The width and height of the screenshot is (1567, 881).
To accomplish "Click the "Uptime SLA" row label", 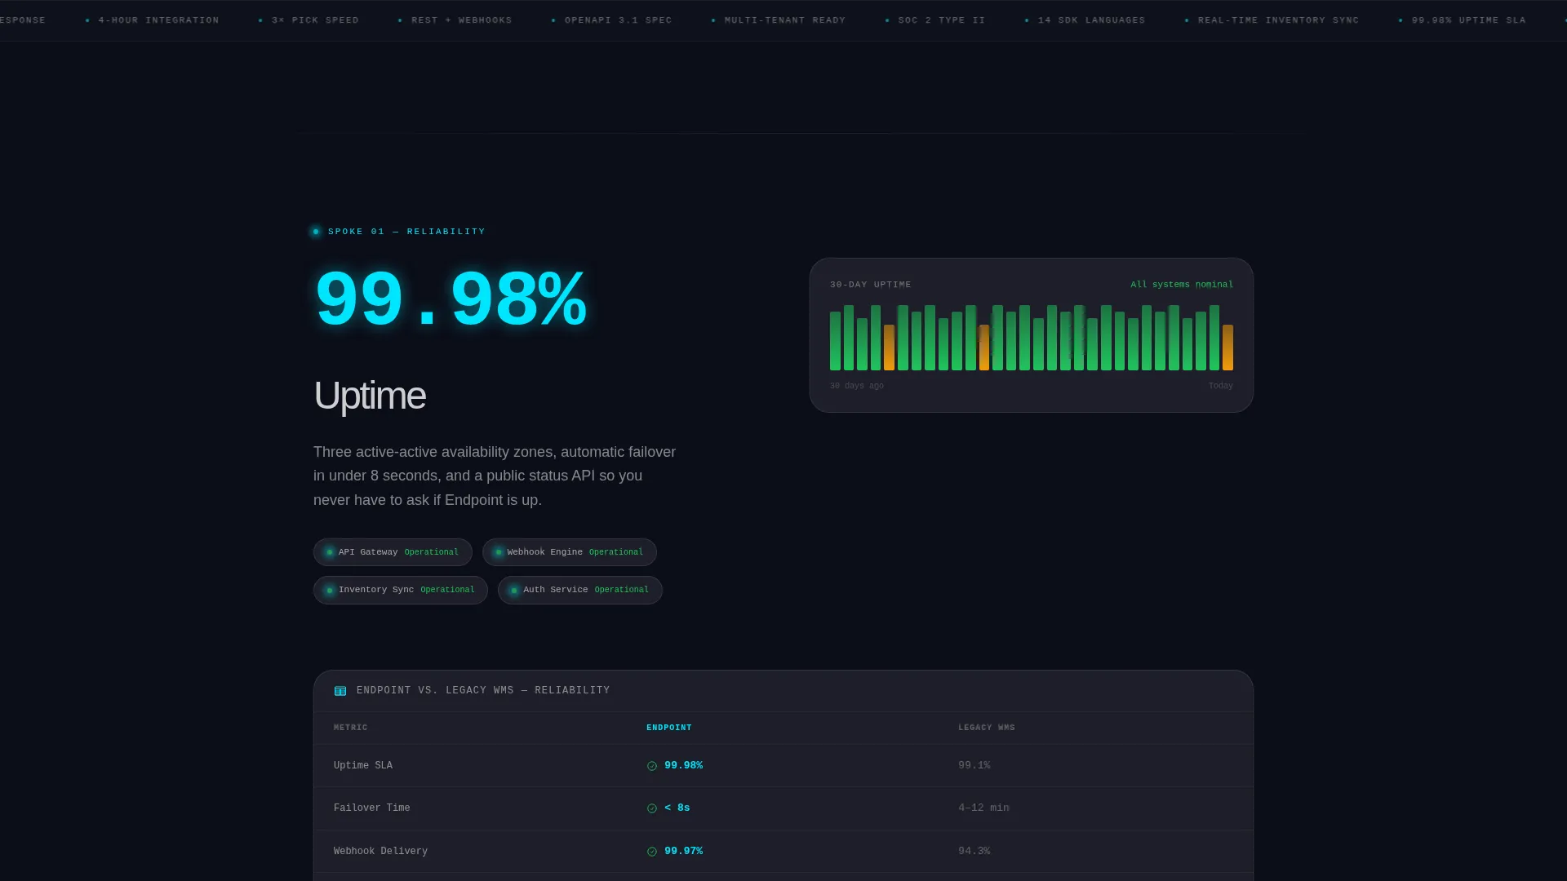I will [x=363, y=766].
